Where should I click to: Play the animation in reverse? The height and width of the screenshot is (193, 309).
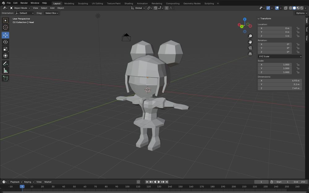click(155, 182)
